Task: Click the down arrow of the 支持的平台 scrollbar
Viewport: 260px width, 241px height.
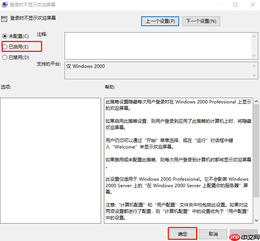Action: pyautogui.click(x=254, y=75)
